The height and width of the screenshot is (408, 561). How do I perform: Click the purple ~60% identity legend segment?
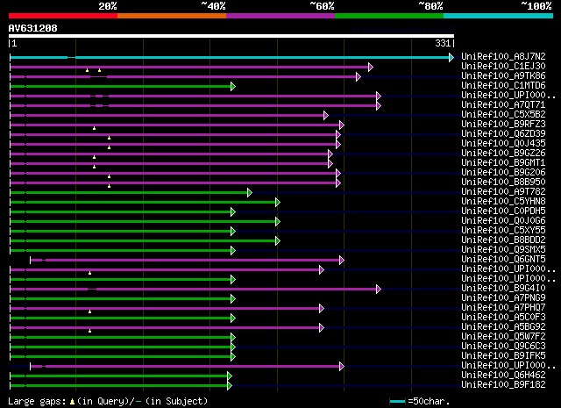(x=280, y=16)
